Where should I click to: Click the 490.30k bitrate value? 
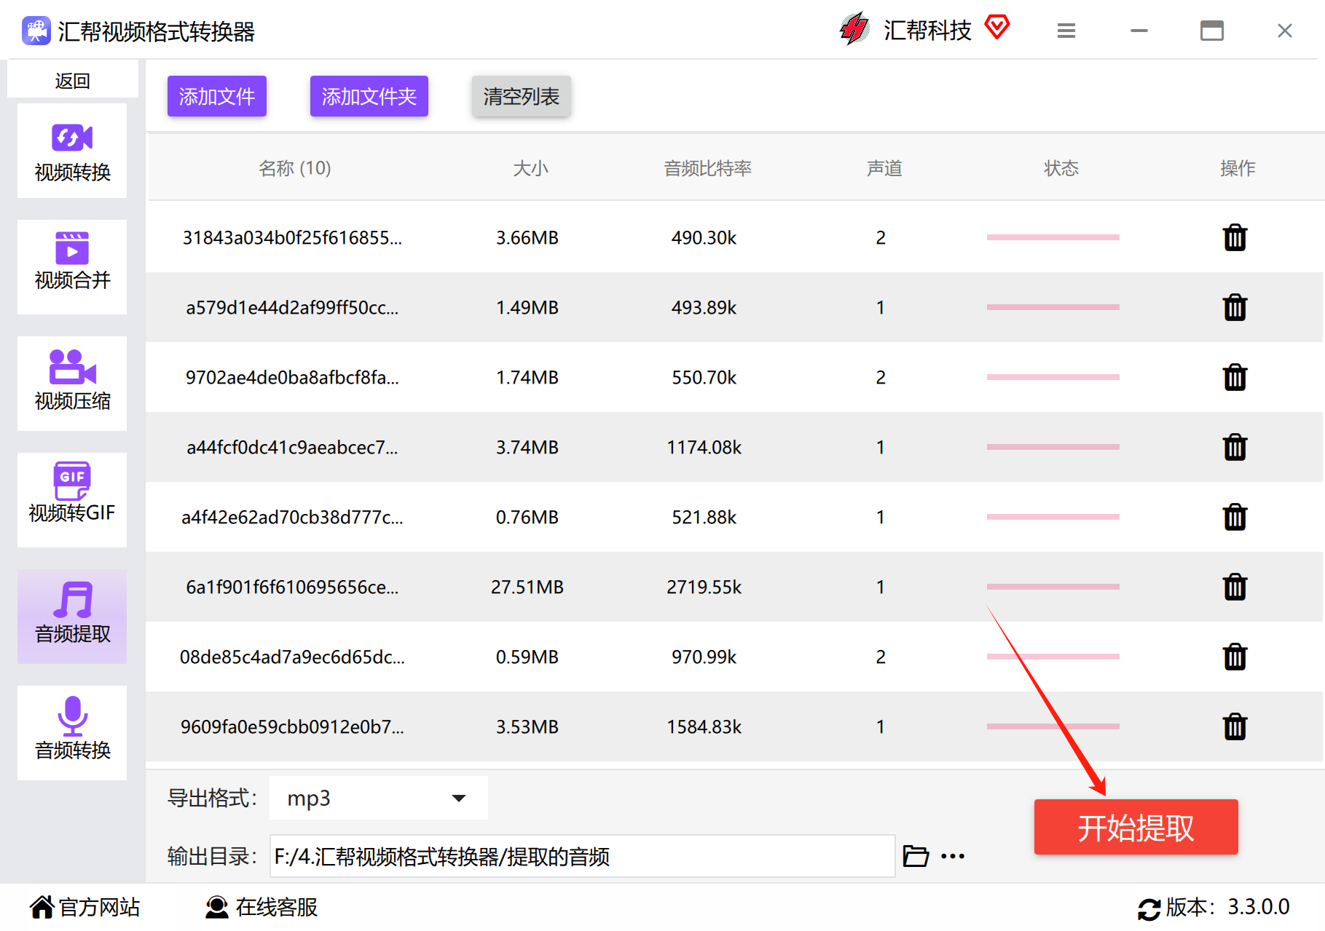[704, 237]
